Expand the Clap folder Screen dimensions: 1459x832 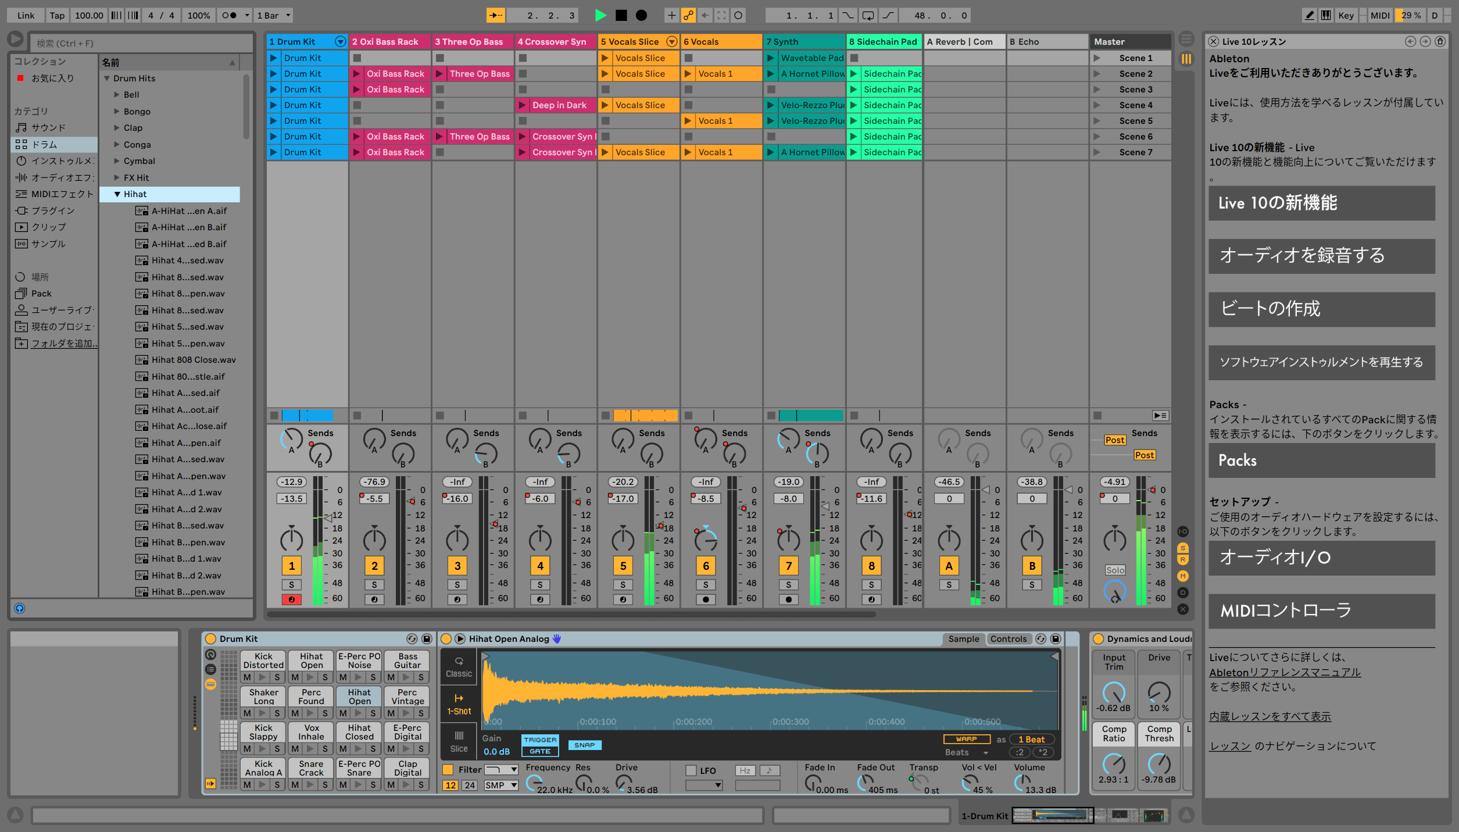pyautogui.click(x=117, y=128)
